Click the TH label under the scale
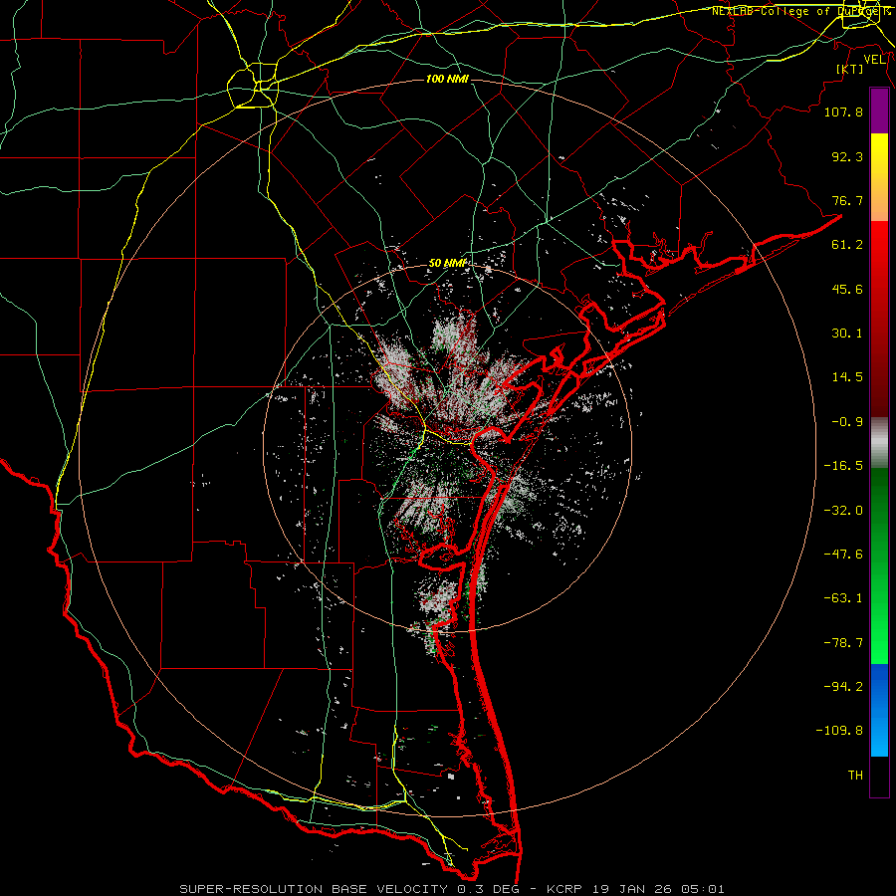This screenshot has height=896, width=896. [855, 776]
